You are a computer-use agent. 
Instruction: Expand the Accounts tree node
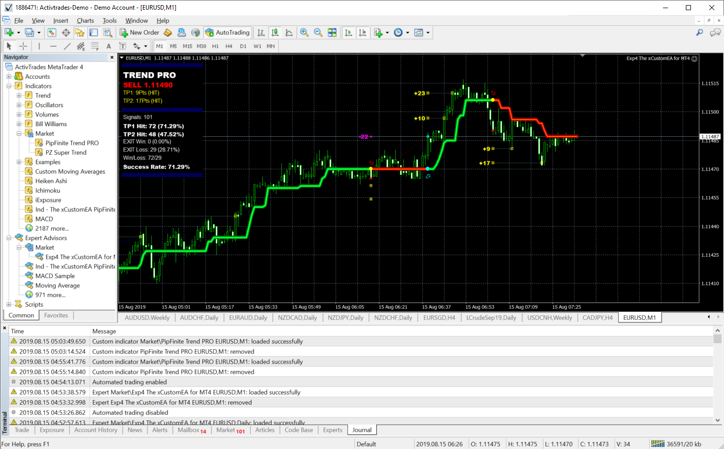9,77
